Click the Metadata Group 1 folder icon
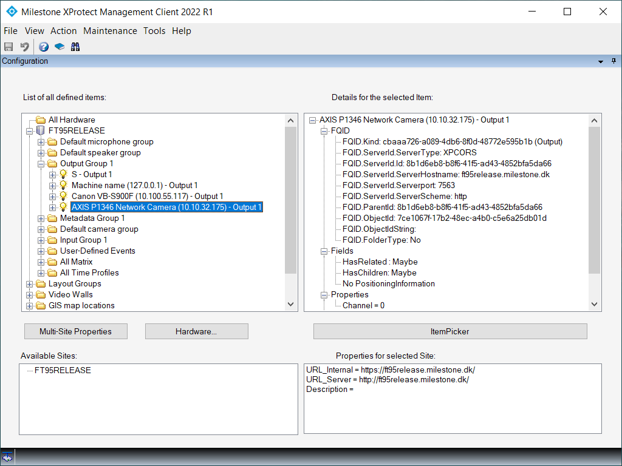This screenshot has height=466, width=622. pyautogui.click(x=52, y=218)
